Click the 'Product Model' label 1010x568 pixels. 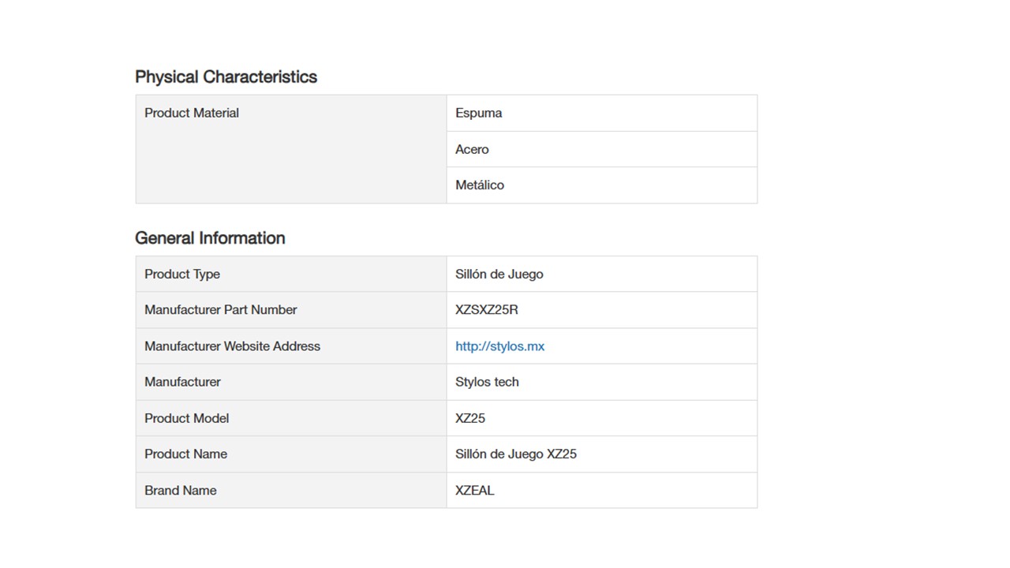click(x=186, y=418)
